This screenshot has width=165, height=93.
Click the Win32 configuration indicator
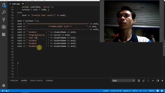pyautogui.click(x=152, y=91)
